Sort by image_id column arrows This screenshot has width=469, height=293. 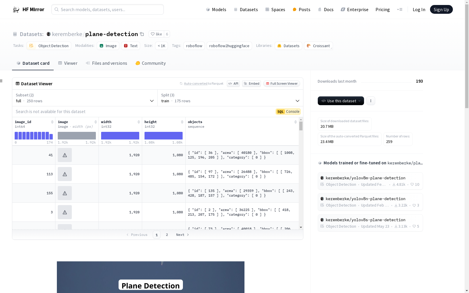click(52, 122)
